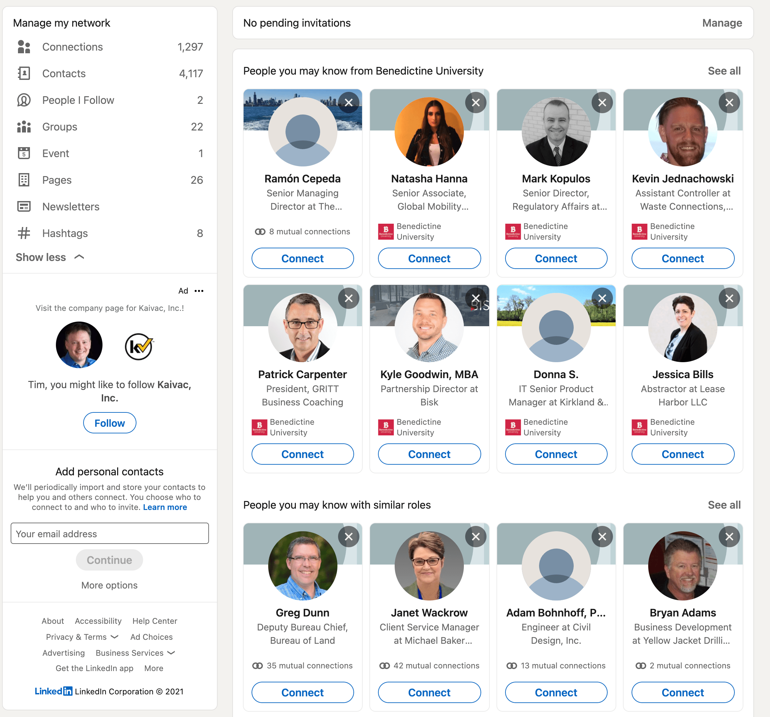The image size is (770, 717).
Task: Click the Contacts address book icon
Action: 24,74
